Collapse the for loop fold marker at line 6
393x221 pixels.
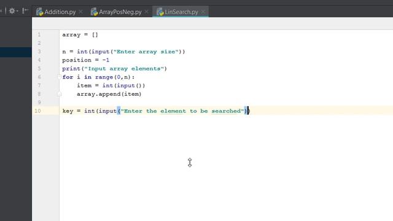click(x=59, y=77)
